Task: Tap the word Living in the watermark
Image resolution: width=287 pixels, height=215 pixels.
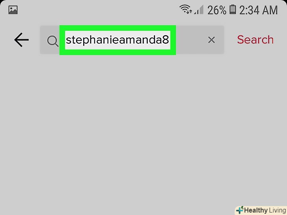Action: point(278,210)
